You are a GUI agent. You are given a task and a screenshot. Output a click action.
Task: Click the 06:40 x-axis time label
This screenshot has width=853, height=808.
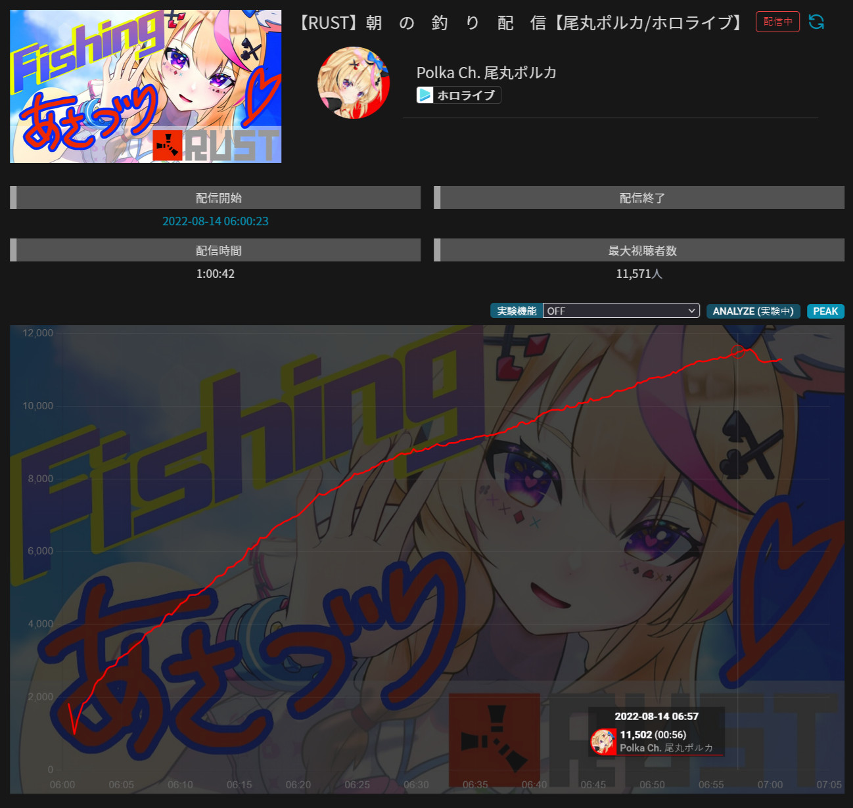click(534, 784)
